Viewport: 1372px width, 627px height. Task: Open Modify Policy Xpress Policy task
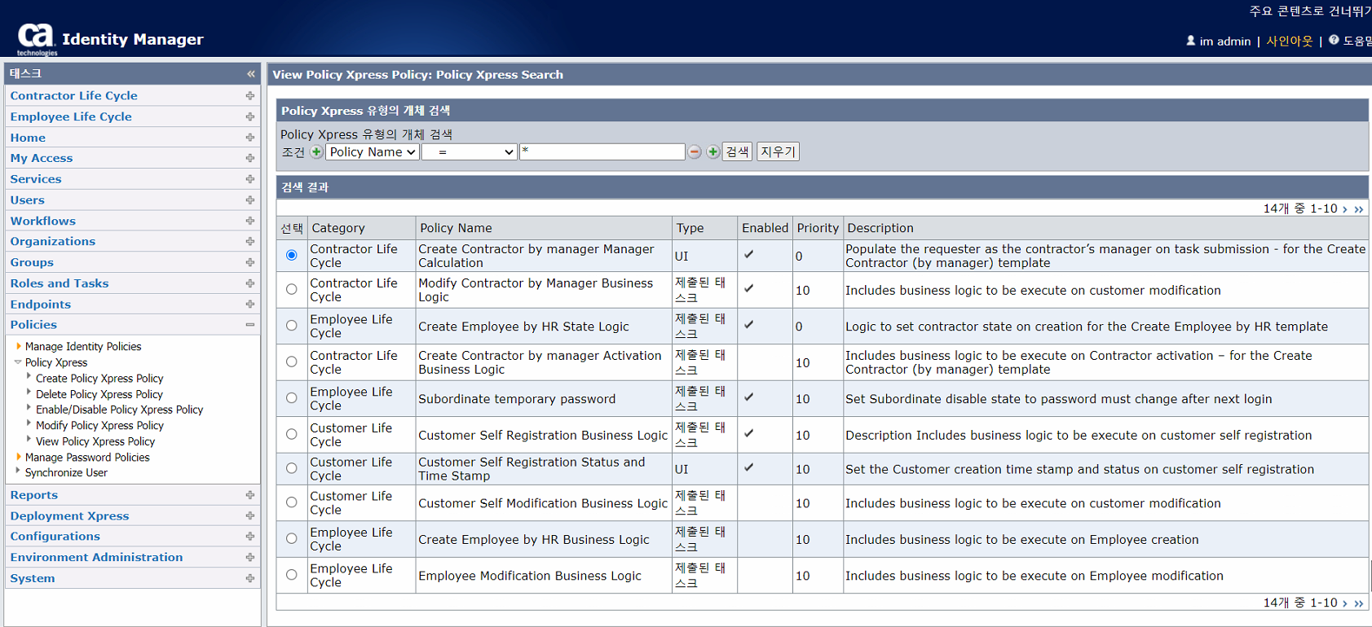click(x=99, y=426)
